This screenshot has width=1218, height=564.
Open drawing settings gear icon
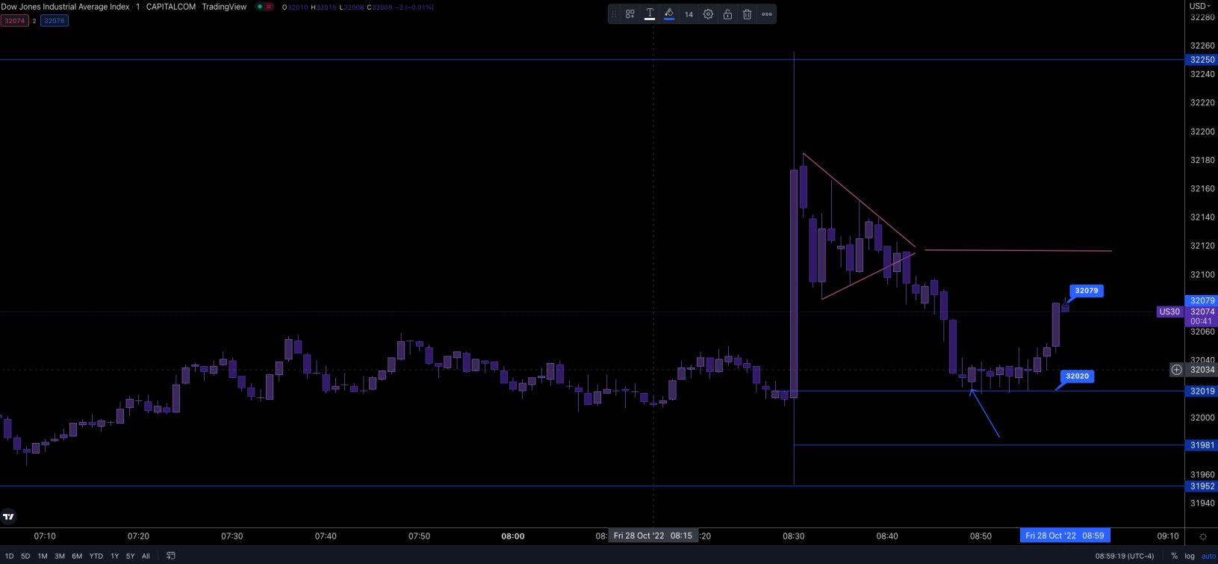[x=708, y=14]
